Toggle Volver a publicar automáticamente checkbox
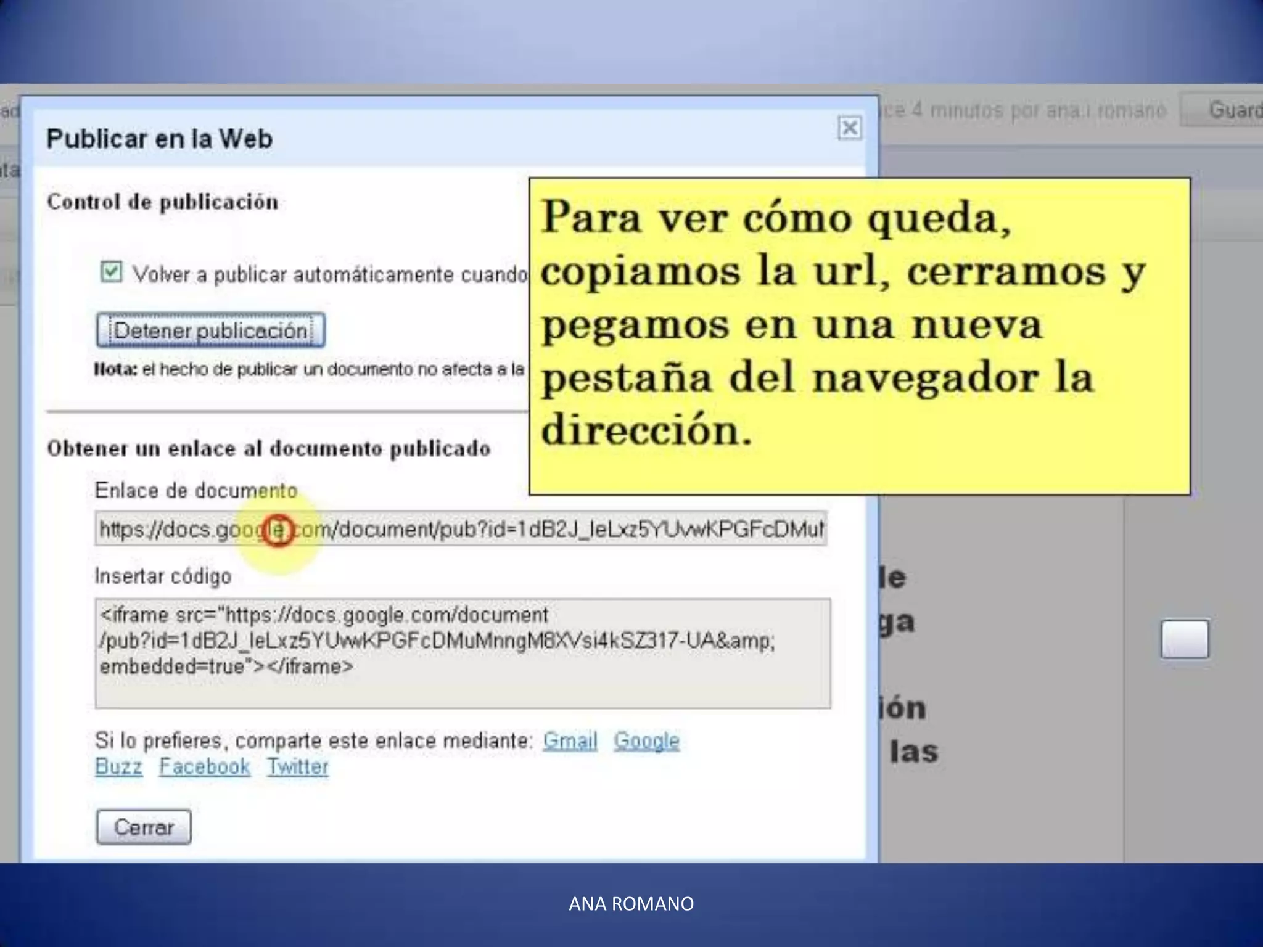Image resolution: width=1263 pixels, height=947 pixels. [x=112, y=272]
